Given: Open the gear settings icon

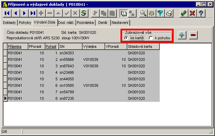Looking at the screenshot, I should coord(152,13).
